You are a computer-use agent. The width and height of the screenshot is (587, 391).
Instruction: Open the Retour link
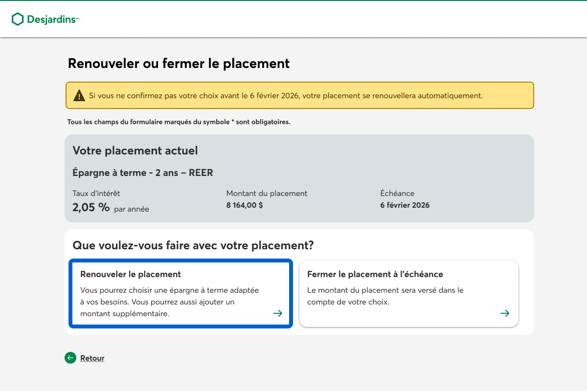pos(92,358)
